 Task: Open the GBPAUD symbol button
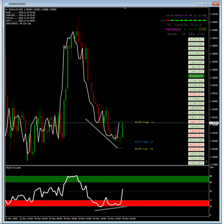[196, 108]
